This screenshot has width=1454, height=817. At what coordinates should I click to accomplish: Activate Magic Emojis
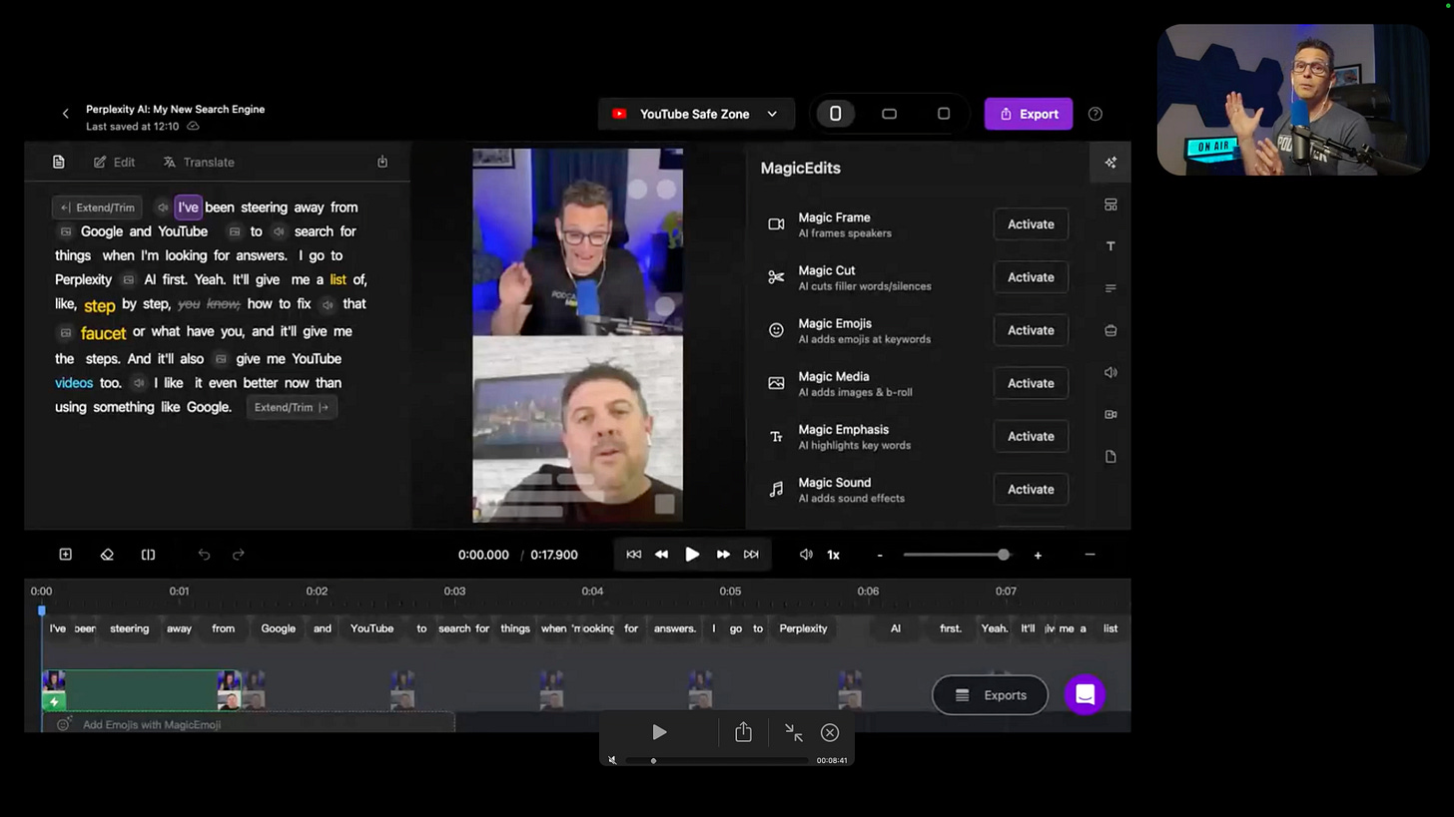coord(1031,330)
